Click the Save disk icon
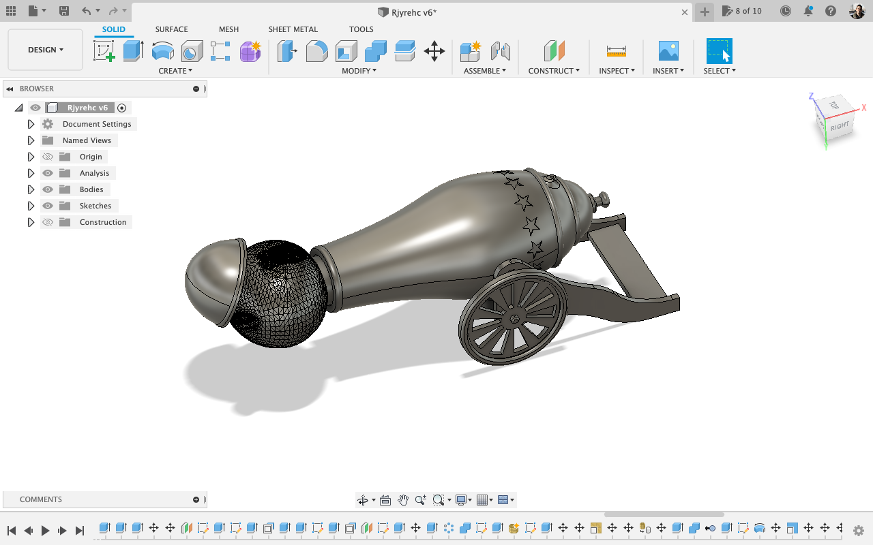873x545 pixels. [64, 11]
